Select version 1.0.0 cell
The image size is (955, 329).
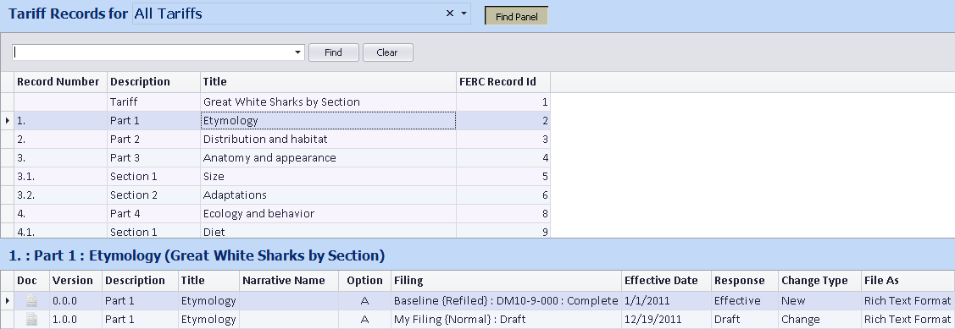coord(76,319)
